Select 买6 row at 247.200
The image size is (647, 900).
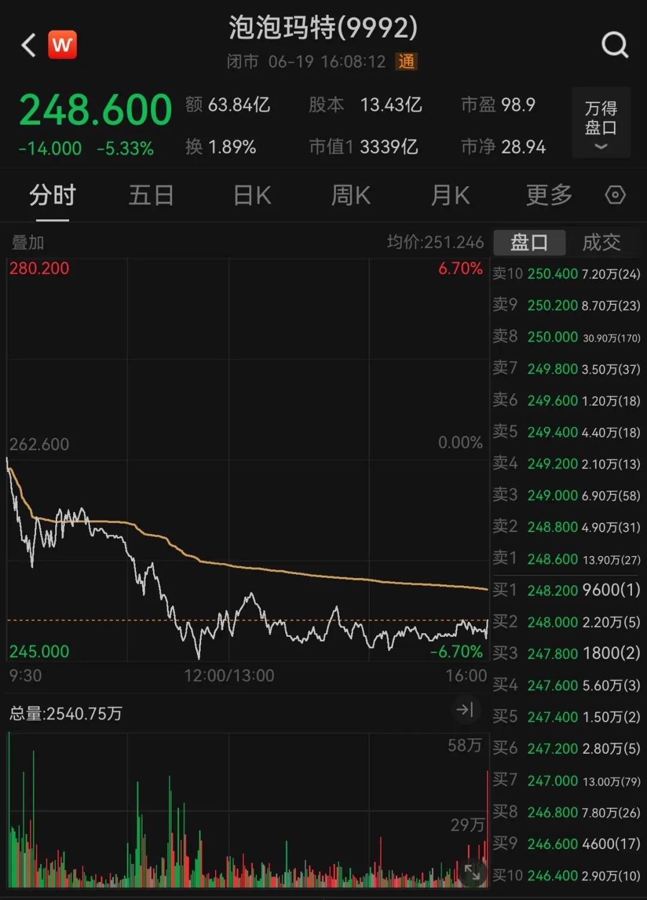pyautogui.click(x=566, y=748)
